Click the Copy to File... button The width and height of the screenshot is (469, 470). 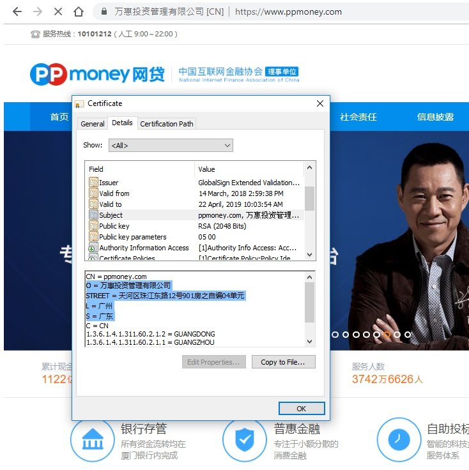pyautogui.click(x=283, y=362)
